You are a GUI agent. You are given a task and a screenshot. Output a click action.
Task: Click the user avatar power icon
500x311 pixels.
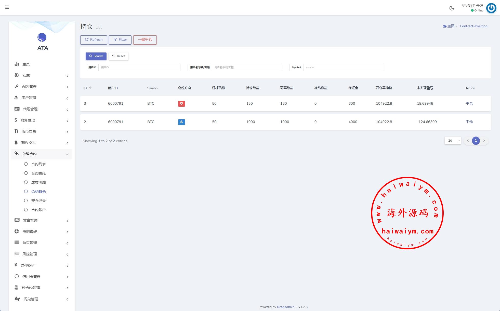[491, 8]
